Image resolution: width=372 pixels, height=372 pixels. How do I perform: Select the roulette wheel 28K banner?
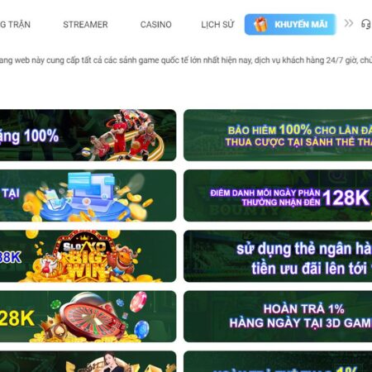pyautogui.click(x=88, y=317)
